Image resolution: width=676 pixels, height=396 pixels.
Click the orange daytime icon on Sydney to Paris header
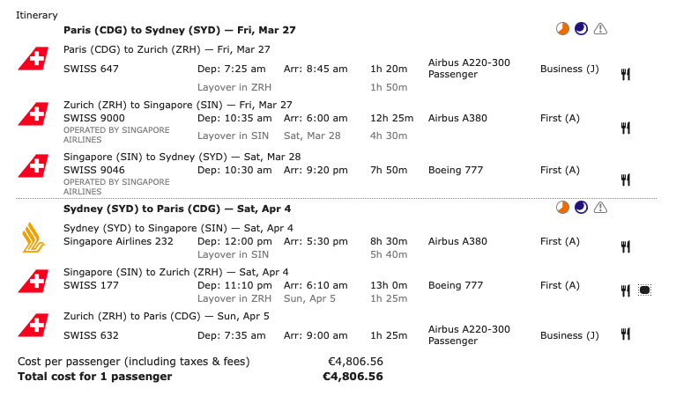pyautogui.click(x=562, y=209)
